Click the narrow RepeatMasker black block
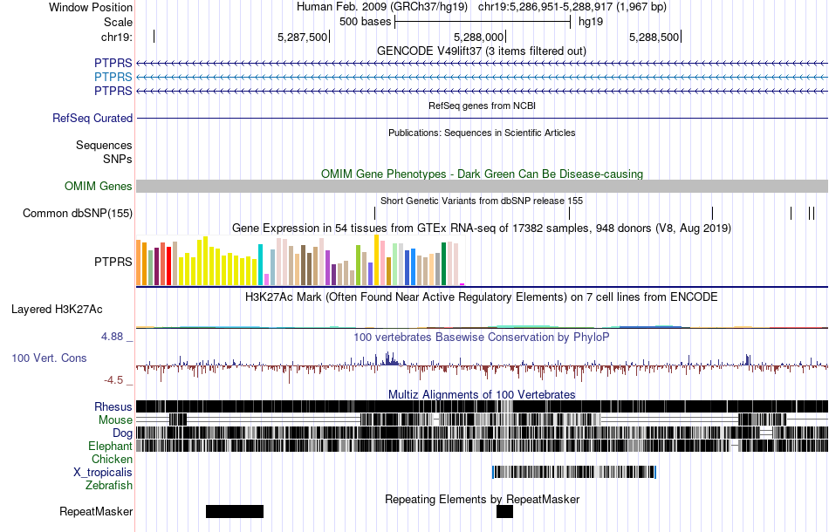This screenshot has width=829, height=532. 505,511
